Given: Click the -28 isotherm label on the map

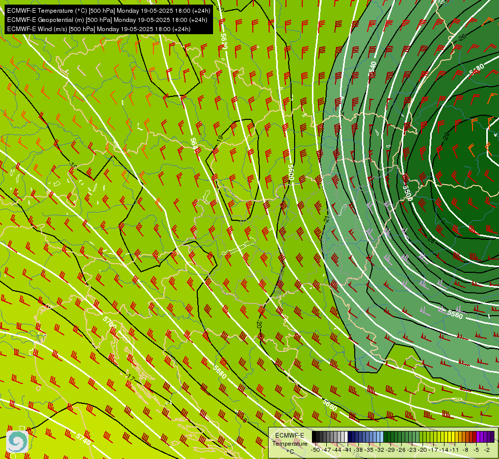Looking at the screenshot, I should point(431,240).
